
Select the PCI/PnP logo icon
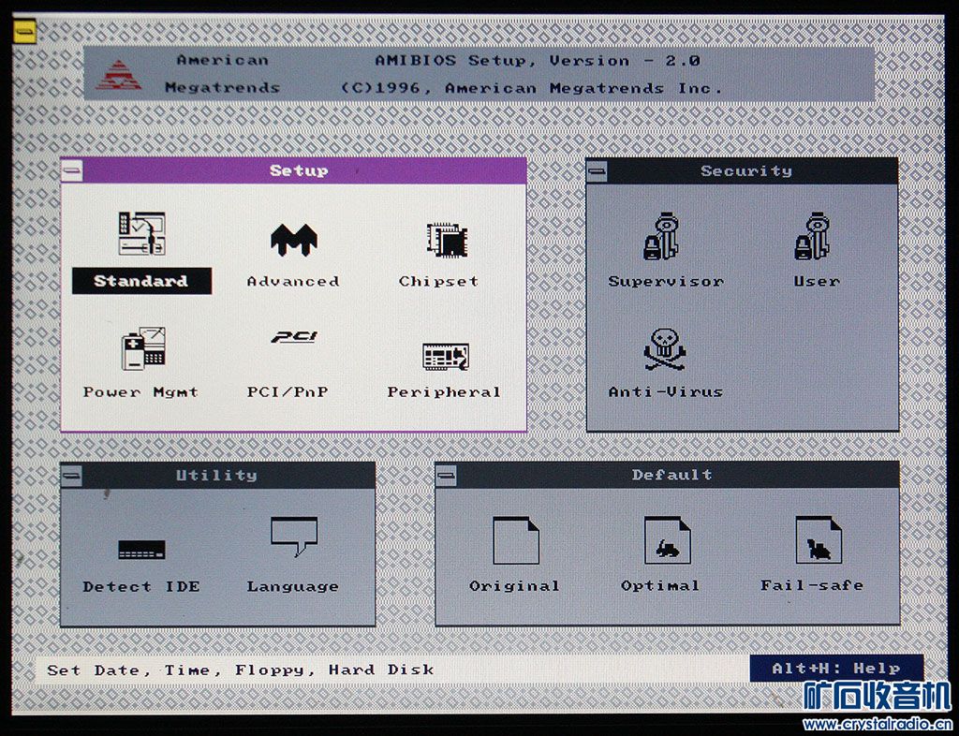294,337
